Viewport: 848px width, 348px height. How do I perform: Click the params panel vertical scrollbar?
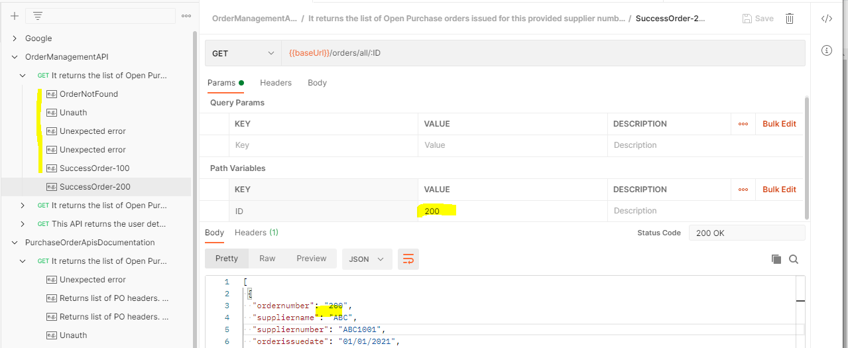807,158
